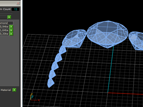The height and width of the screenshot is (107, 143).
Task: Click the empty field left of green arrow
Action: [x=4, y=17]
